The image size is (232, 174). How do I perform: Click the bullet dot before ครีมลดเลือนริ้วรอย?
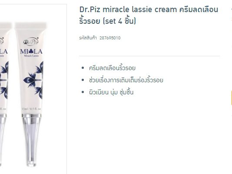83,68
